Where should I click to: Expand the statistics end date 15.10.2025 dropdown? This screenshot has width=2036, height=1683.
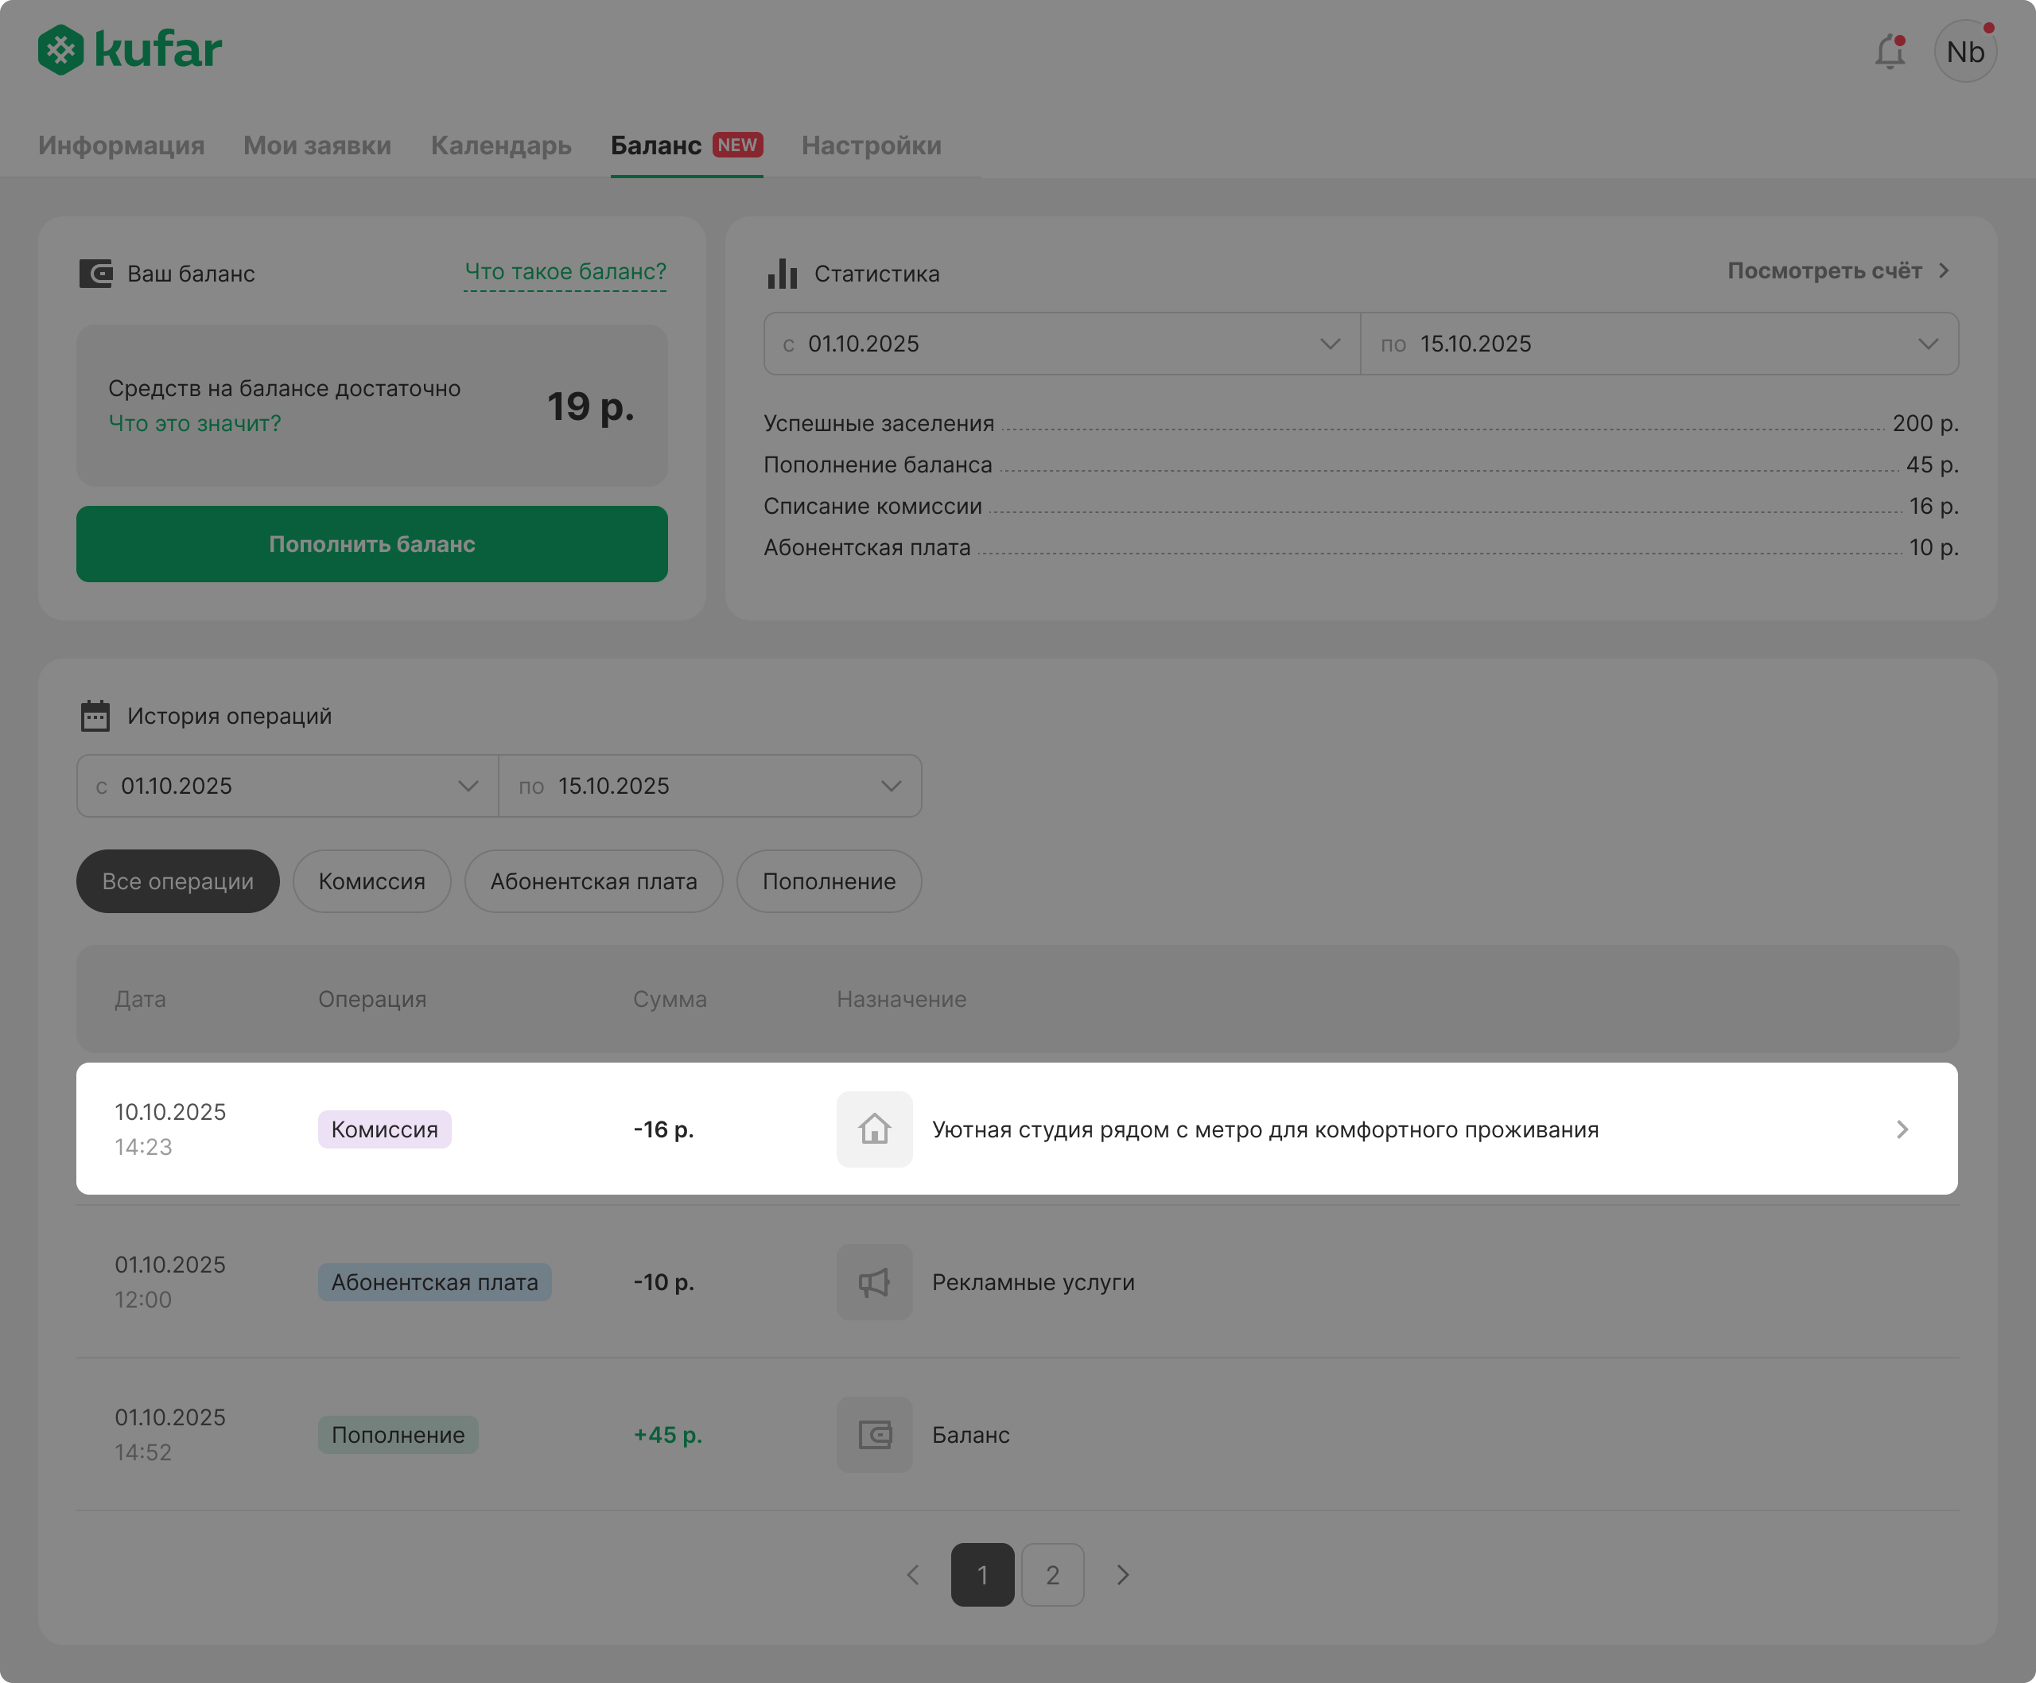pos(1659,344)
